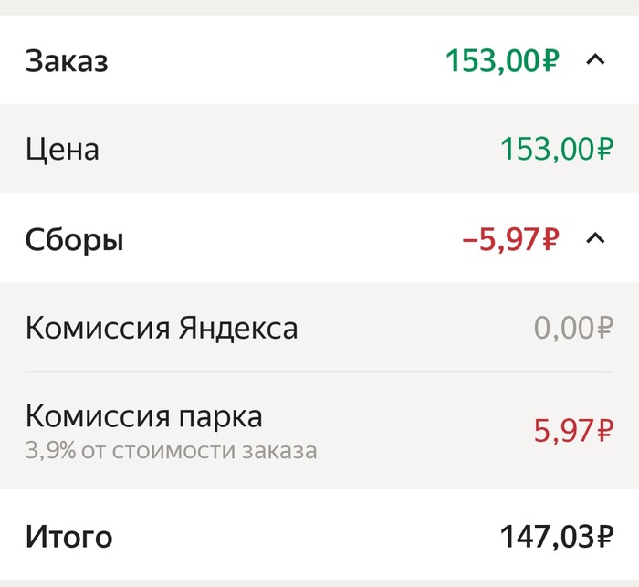Viewport: 639px width, 587px height.
Task: Tap the Итого label
Action: (x=68, y=537)
